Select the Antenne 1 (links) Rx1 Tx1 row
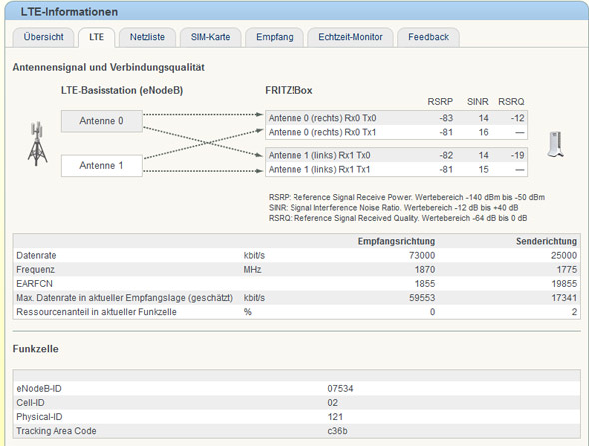Screen dimensions: 589x446 tap(396, 169)
